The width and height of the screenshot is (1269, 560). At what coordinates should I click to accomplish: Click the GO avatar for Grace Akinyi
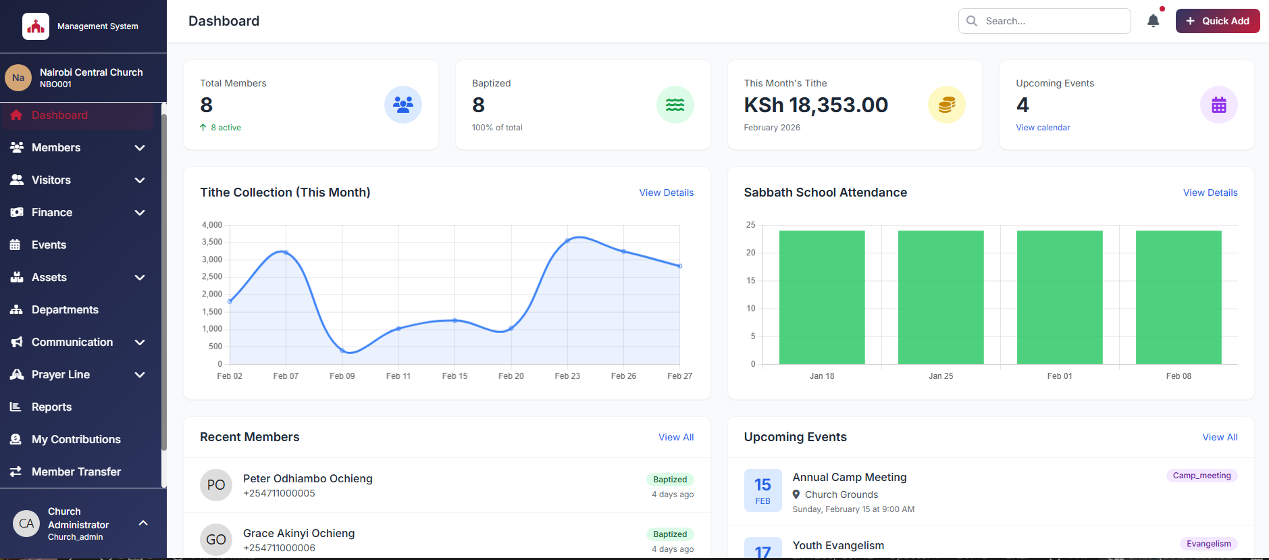click(x=216, y=540)
